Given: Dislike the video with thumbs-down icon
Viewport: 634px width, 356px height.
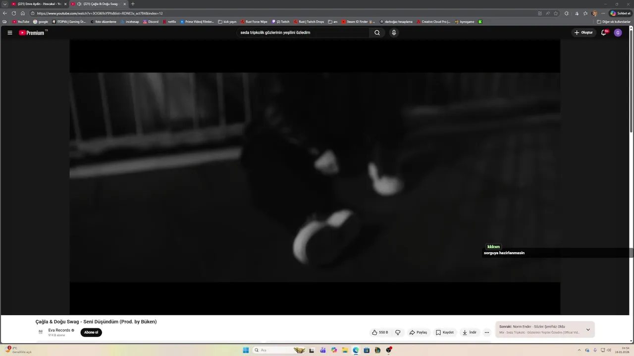Looking at the screenshot, I should click(x=398, y=332).
